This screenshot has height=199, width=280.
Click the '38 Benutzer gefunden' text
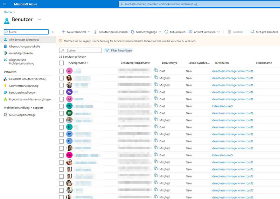[73, 57]
